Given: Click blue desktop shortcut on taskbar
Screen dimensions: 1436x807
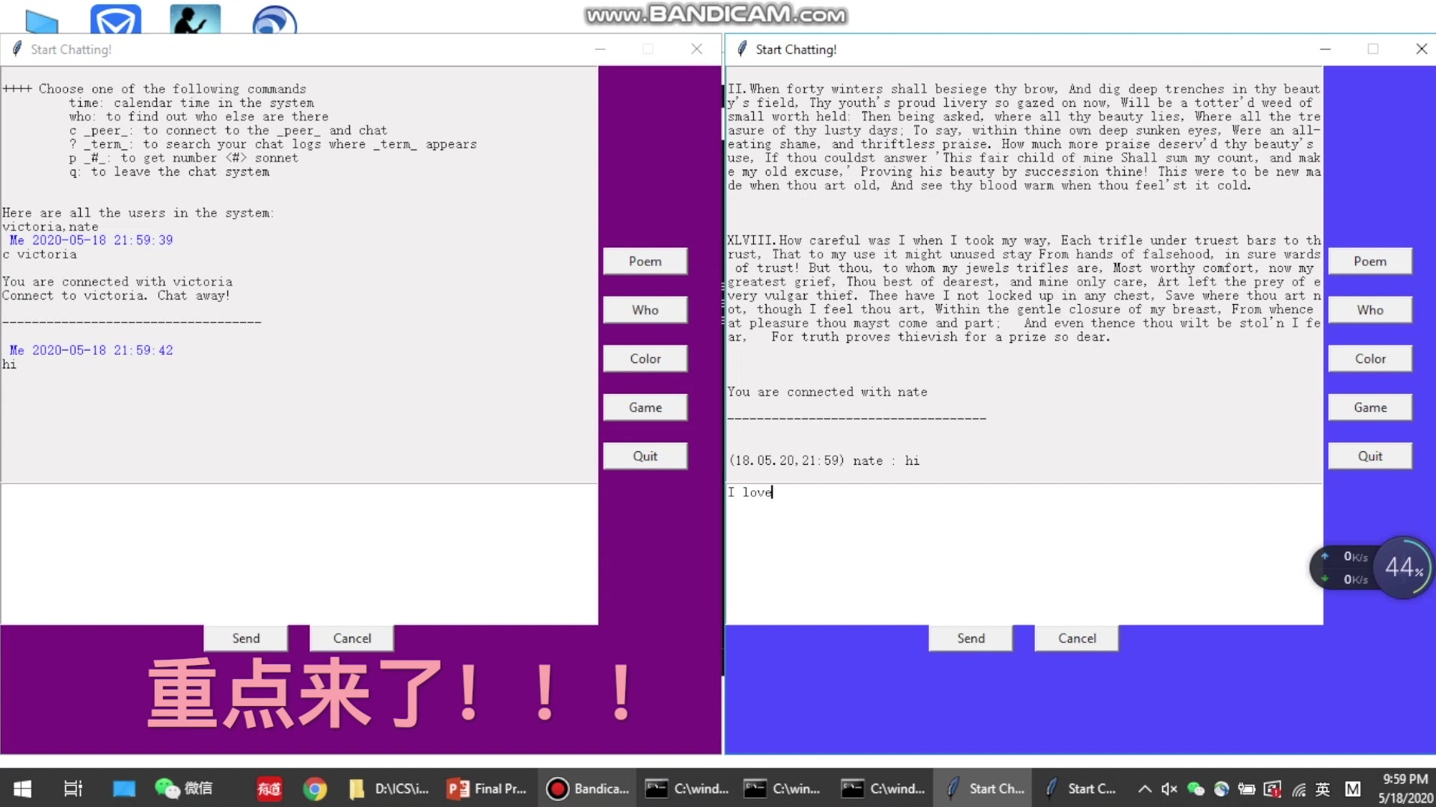Looking at the screenshot, I should click(124, 788).
